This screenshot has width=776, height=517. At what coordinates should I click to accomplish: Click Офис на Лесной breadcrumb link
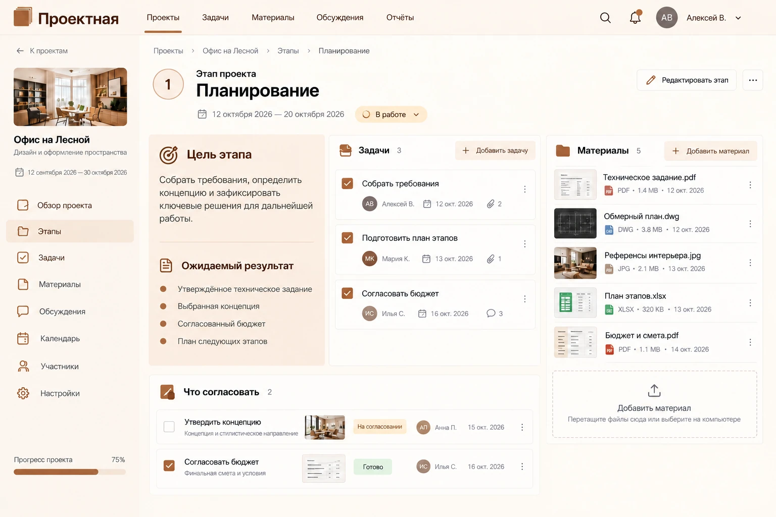[x=230, y=51]
